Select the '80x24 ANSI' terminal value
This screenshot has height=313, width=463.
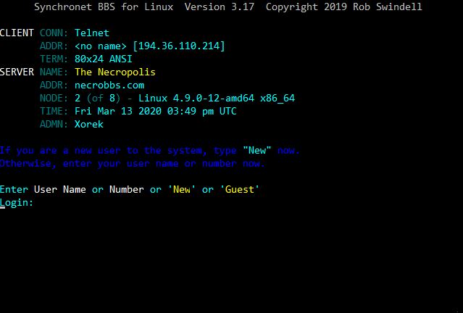click(104, 59)
